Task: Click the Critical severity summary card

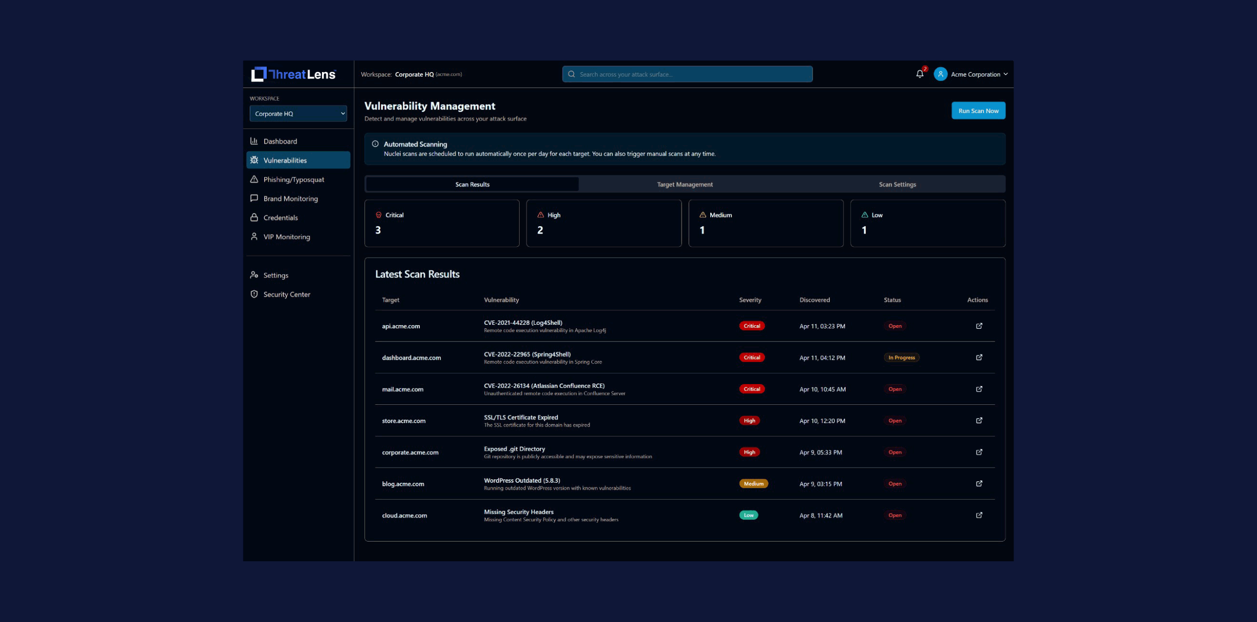Action: tap(442, 223)
